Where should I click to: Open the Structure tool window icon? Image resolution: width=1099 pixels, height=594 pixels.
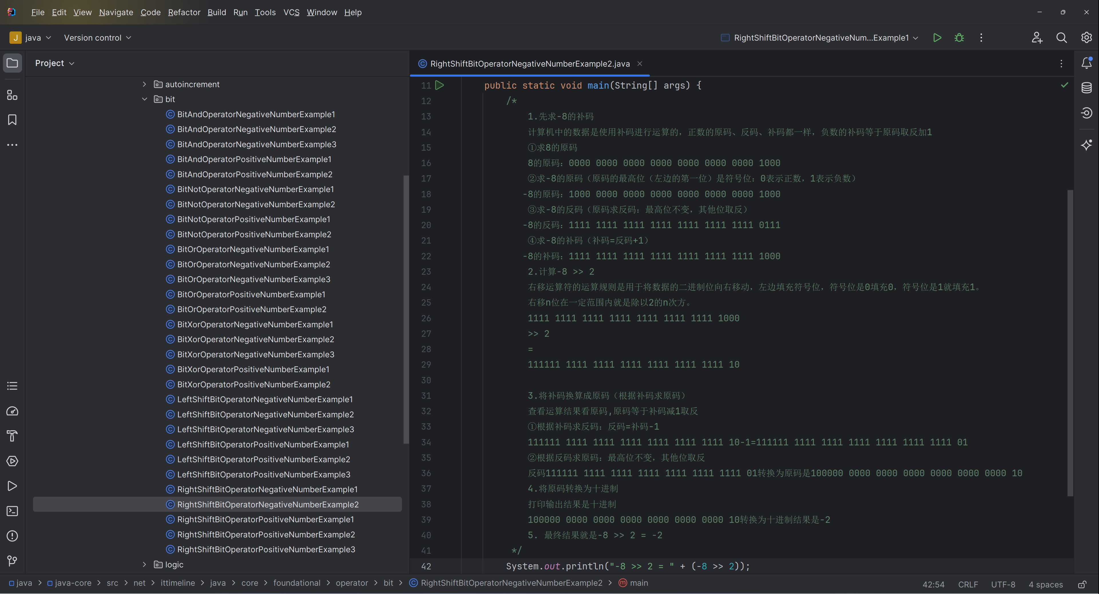pos(12,95)
